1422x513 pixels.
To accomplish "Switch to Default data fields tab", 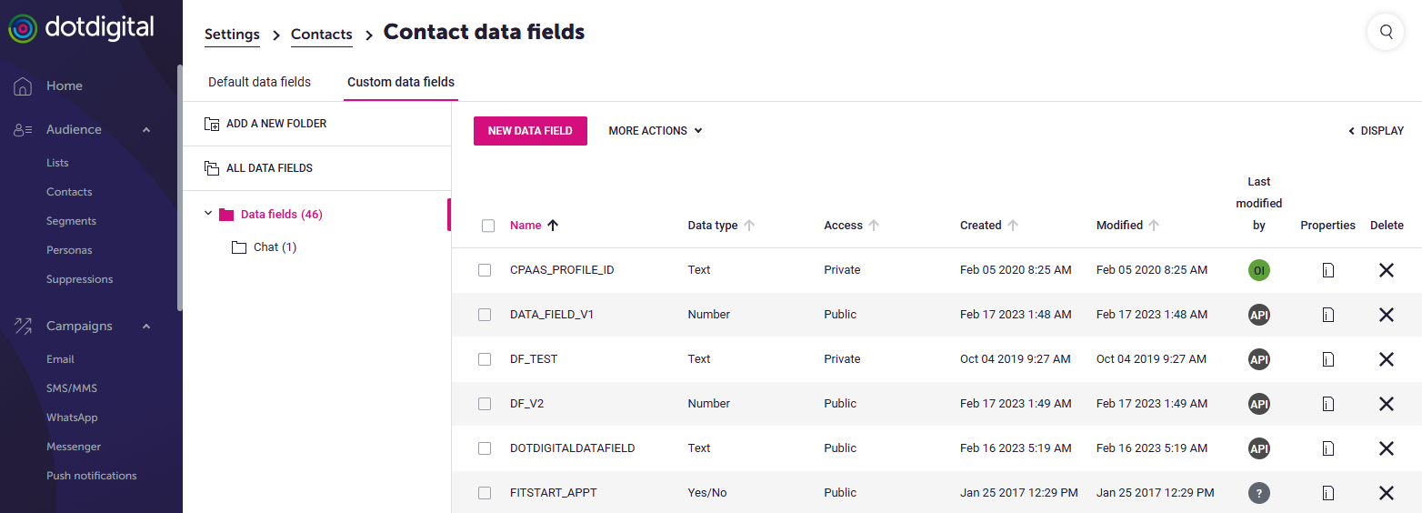I will pyautogui.click(x=259, y=82).
